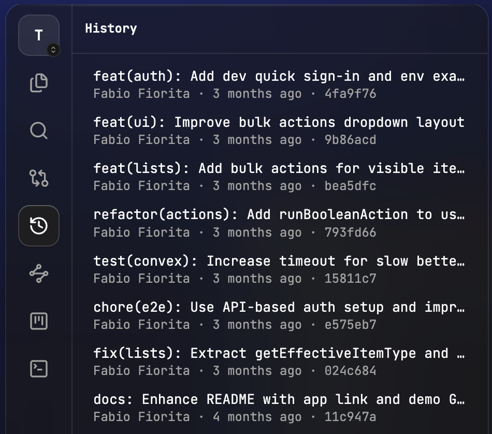
Task: Open the pull requests icon
Action: coord(39,178)
